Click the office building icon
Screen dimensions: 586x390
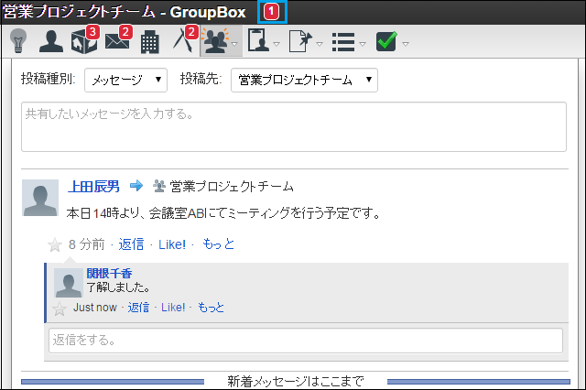[x=150, y=42]
